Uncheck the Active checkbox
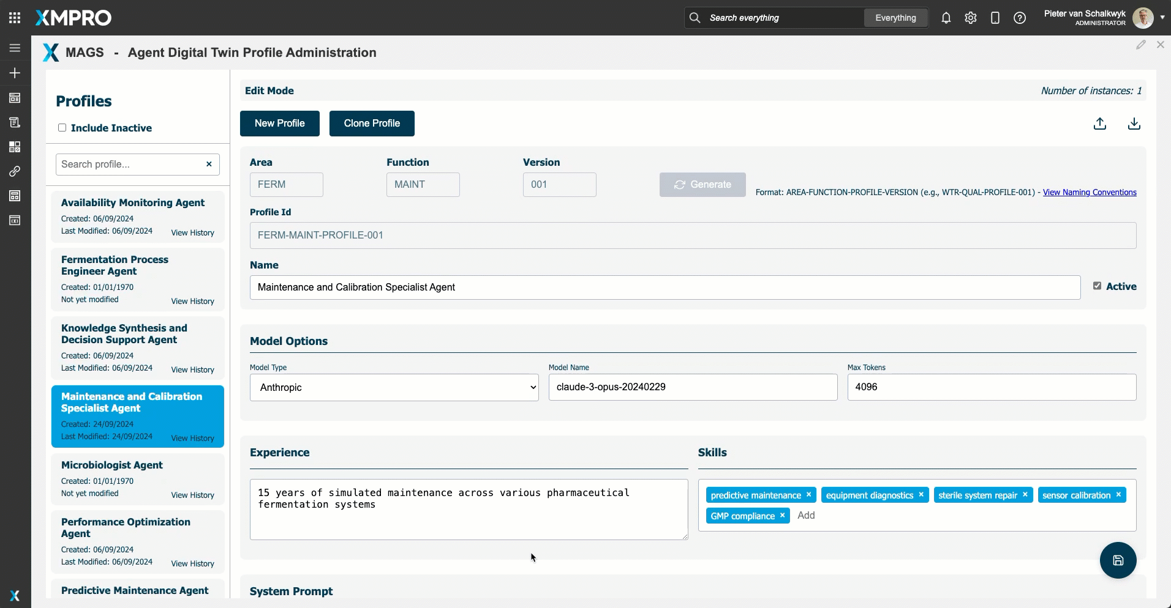1171x608 pixels. 1097,286
